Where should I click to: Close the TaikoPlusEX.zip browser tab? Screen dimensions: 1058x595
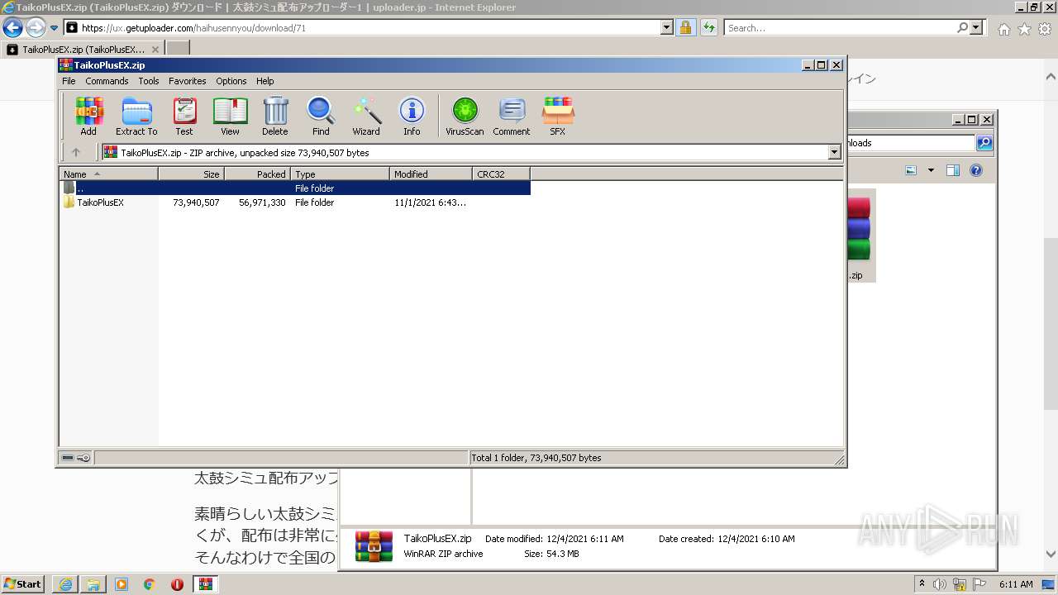(155, 50)
